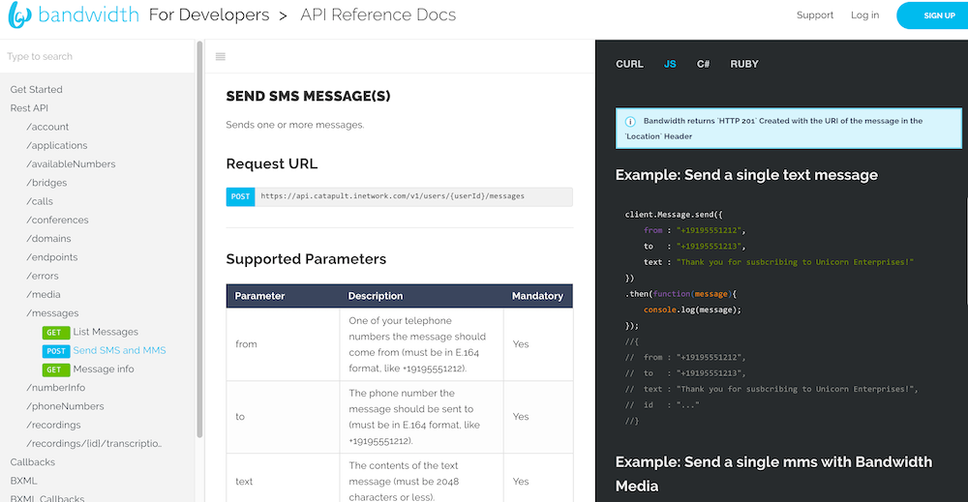Click the POST badge beside Send SMS and MMS
This screenshot has height=502, width=968.
pos(55,351)
